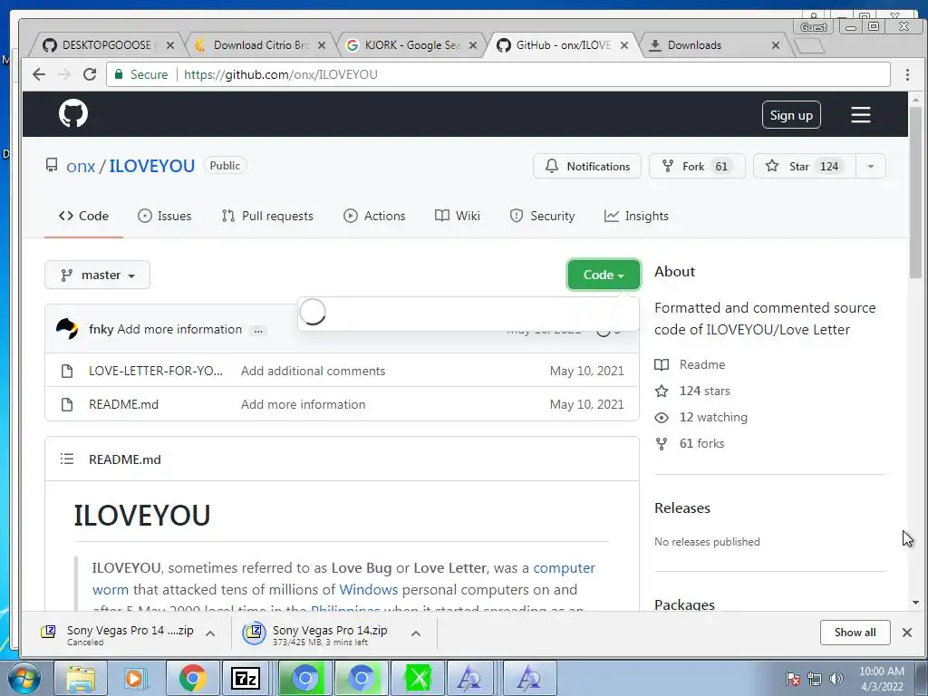Open Chrome three-dot menu
The height and width of the screenshot is (696, 928).
(x=907, y=74)
